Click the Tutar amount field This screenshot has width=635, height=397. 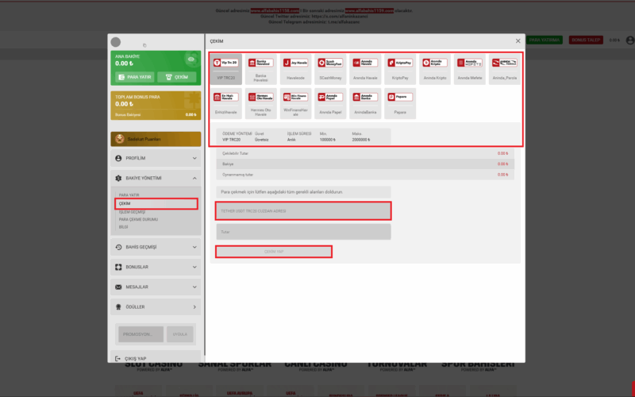[x=303, y=232]
